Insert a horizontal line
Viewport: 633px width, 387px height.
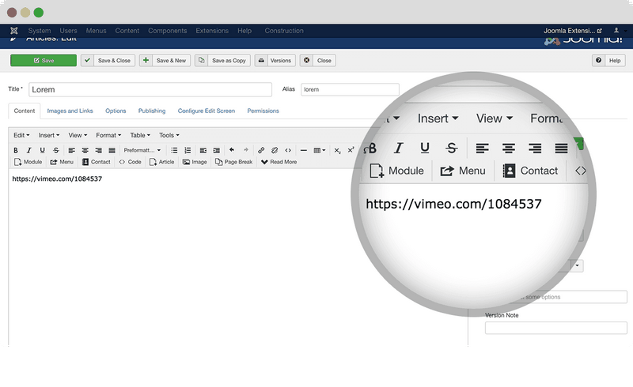coord(304,150)
